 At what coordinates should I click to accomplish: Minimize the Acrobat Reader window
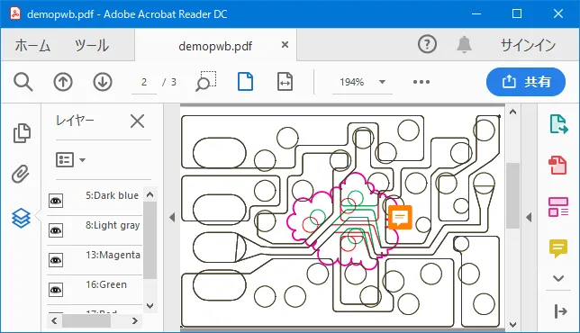click(476, 14)
